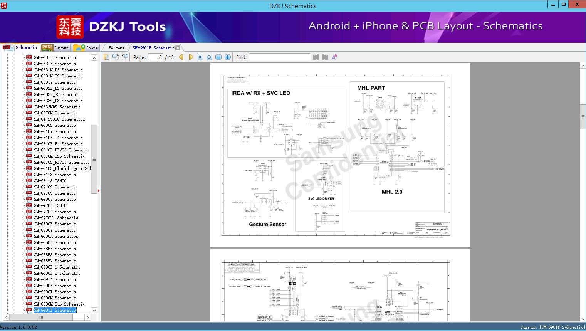Screen dimensions: 586x331
Task: Open SM-G800Y Schematic
Action: pyautogui.click(x=55, y=230)
